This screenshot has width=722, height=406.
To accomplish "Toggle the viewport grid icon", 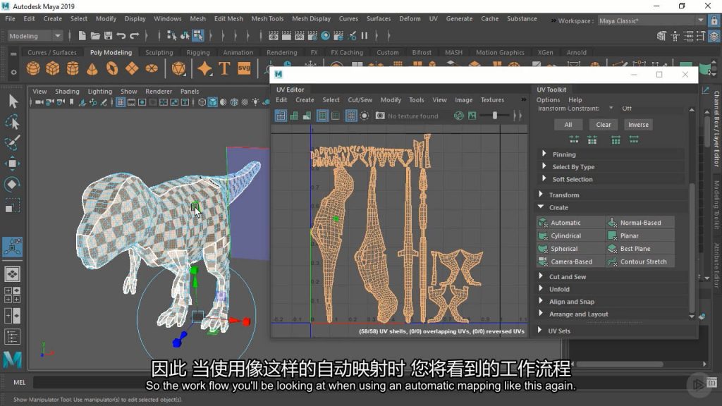I will 120,102.
